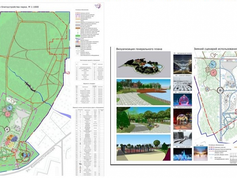
Task: Open the red festive ball photo
Action: click(182, 99)
